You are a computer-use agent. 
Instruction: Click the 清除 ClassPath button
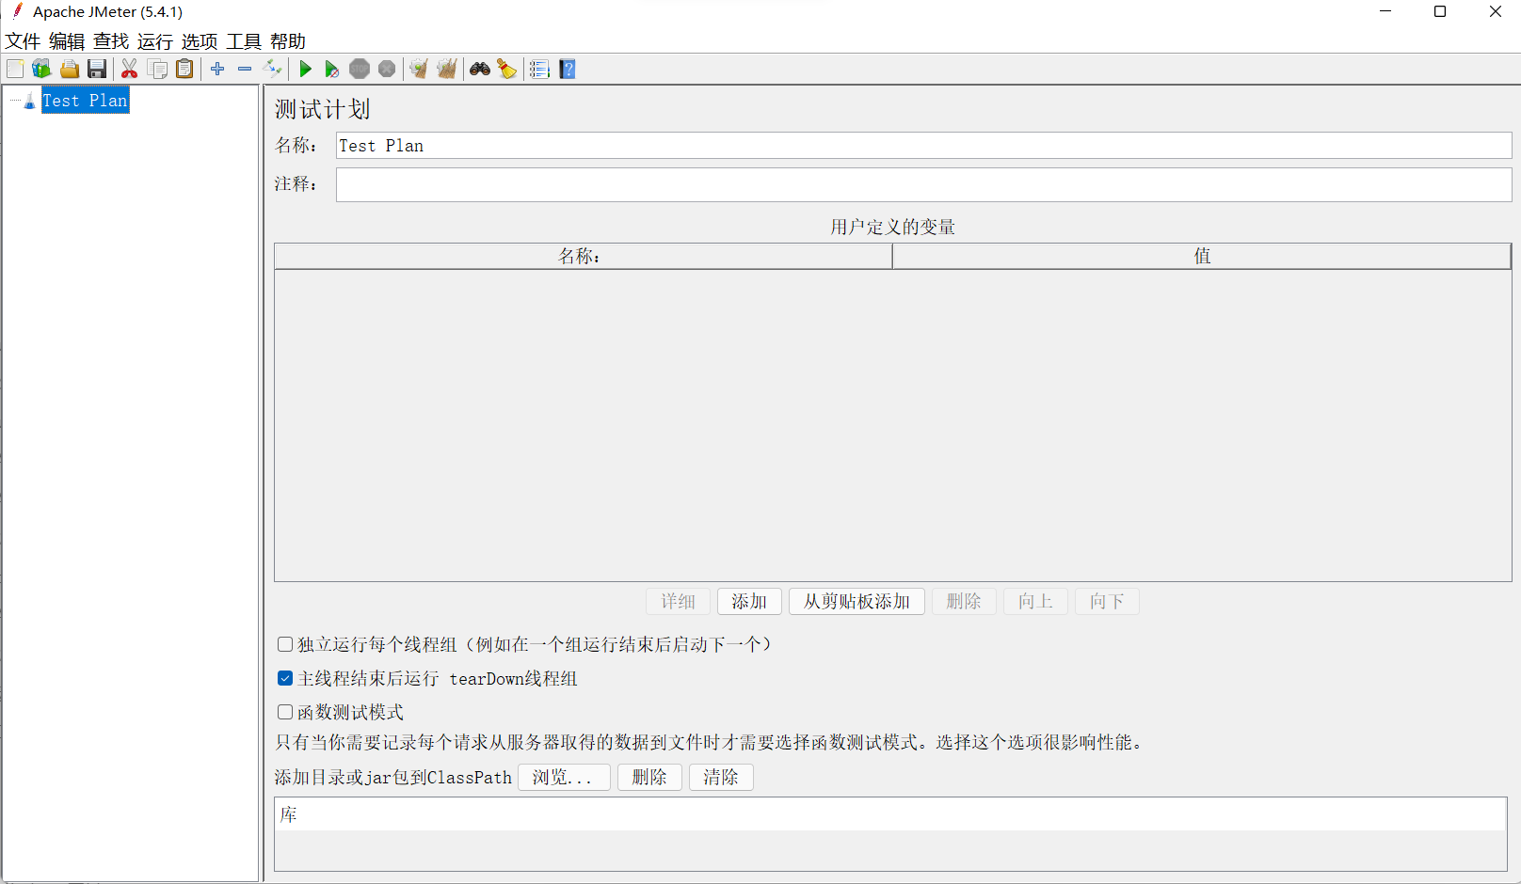(x=721, y=777)
